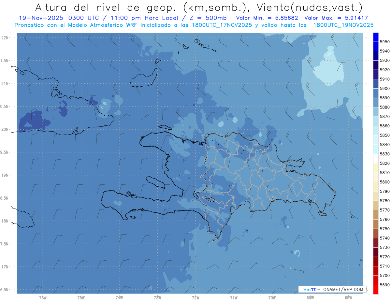The image size is (391, 302).
Task: Click the 5900 legend value
Action: [384, 89]
